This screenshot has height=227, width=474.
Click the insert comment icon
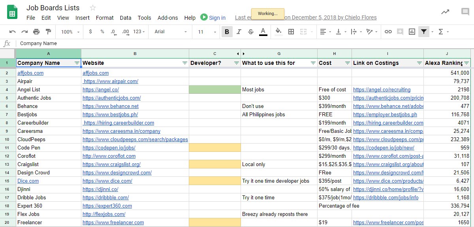[400, 32]
